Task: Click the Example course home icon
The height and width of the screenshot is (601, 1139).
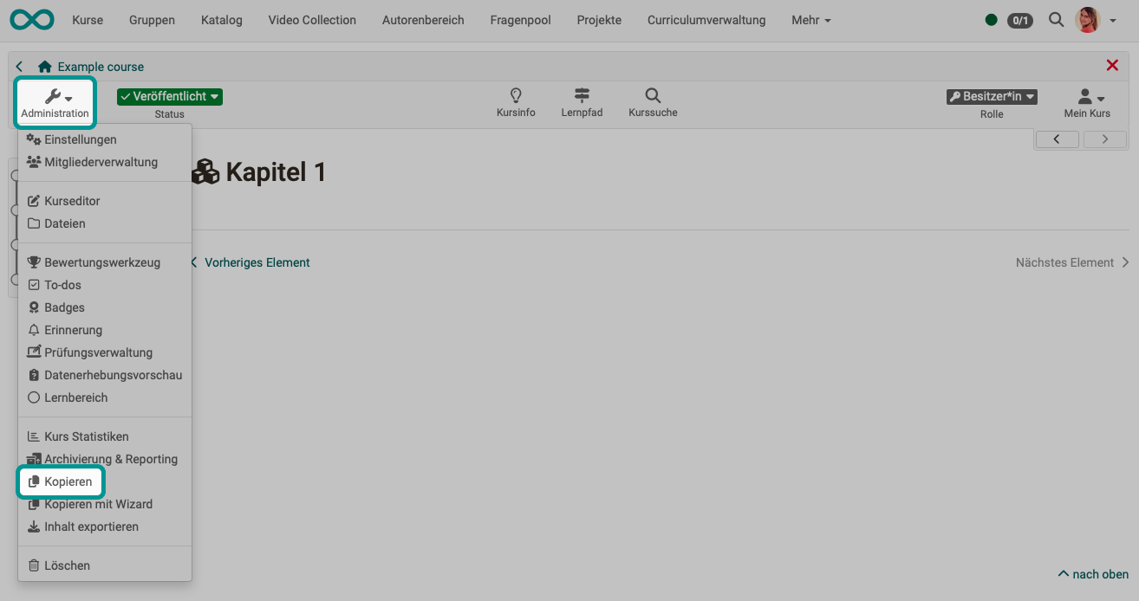Action: pyautogui.click(x=45, y=67)
